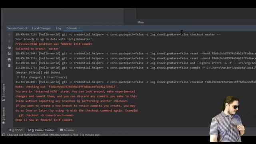Open the Structure side panel
256x144 pixels.
pyautogui.click(x=4, y=92)
